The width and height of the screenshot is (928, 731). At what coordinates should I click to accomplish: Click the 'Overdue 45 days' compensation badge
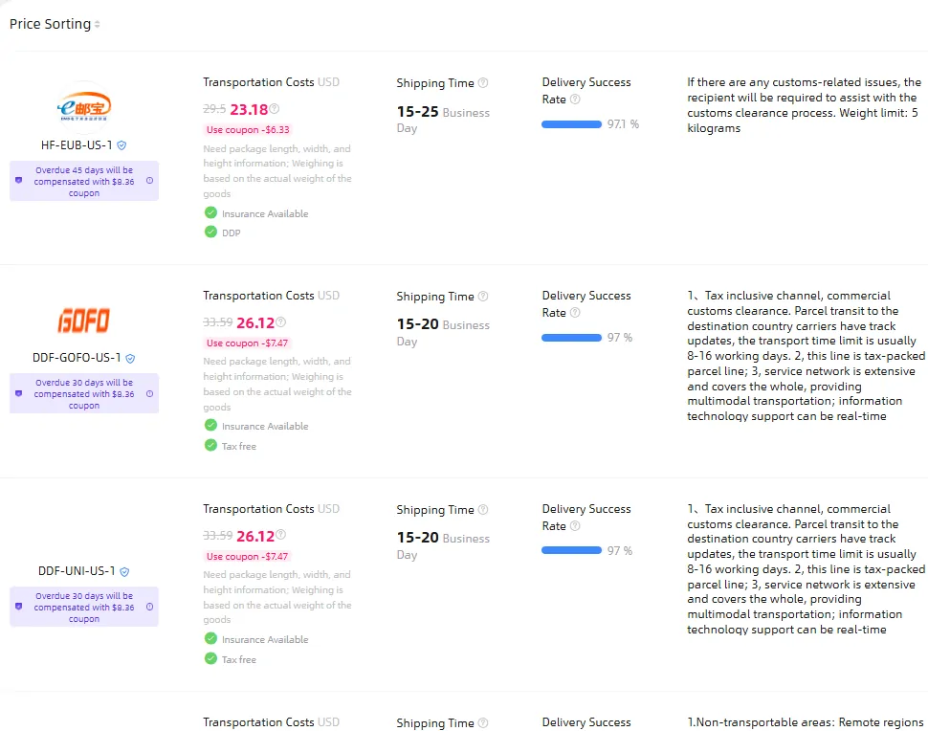[x=84, y=181]
